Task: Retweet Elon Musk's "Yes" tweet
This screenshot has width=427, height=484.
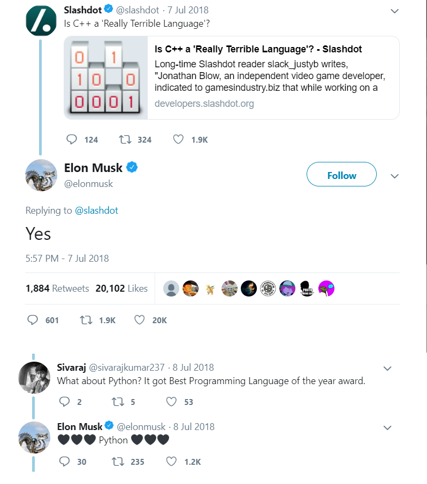Action: (85, 320)
